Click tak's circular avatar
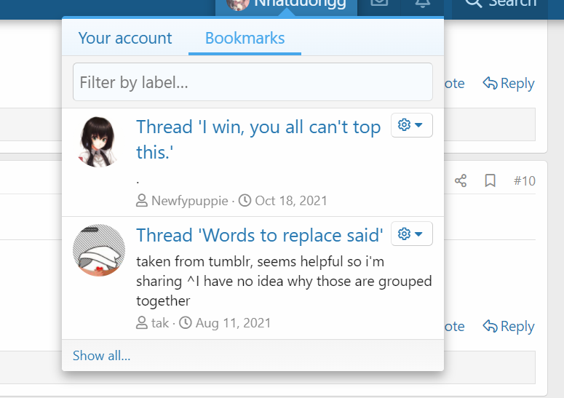 (x=99, y=250)
